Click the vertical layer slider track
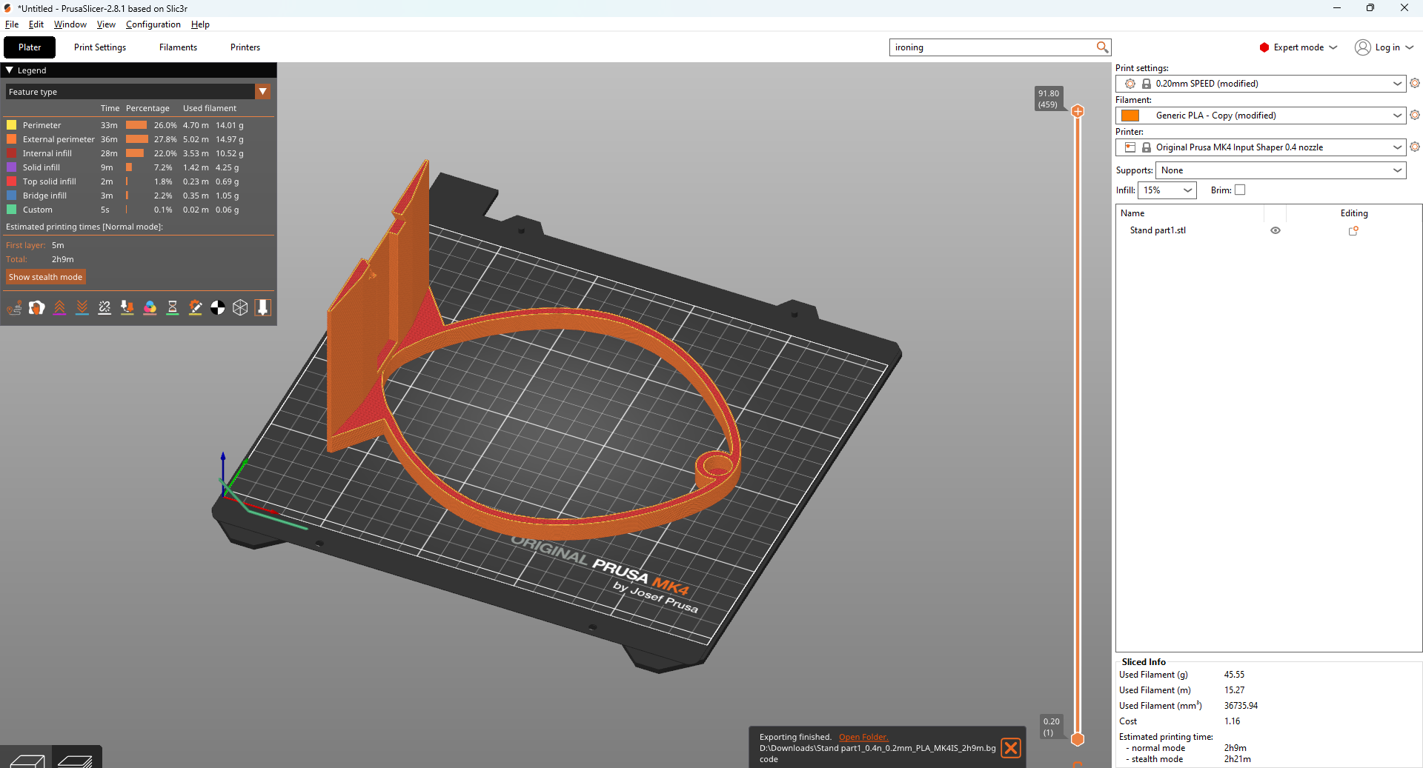 coord(1078,425)
